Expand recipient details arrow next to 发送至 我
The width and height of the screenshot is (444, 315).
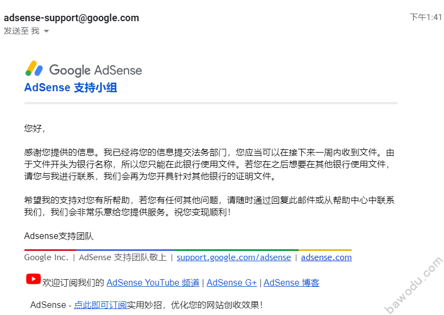47,31
